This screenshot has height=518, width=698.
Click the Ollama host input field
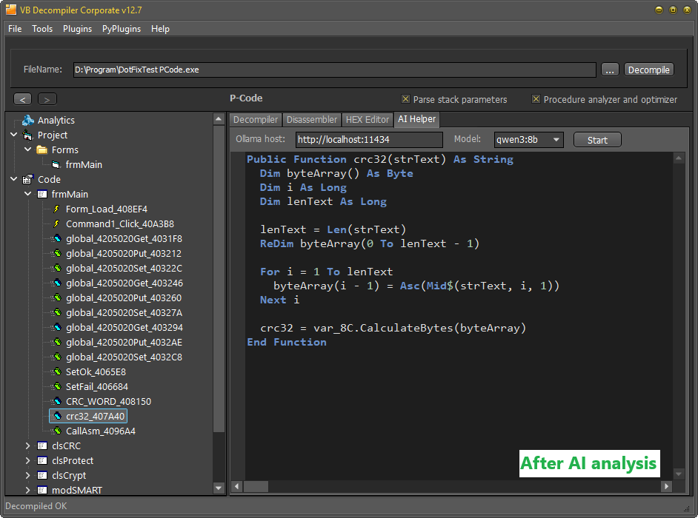click(x=369, y=140)
